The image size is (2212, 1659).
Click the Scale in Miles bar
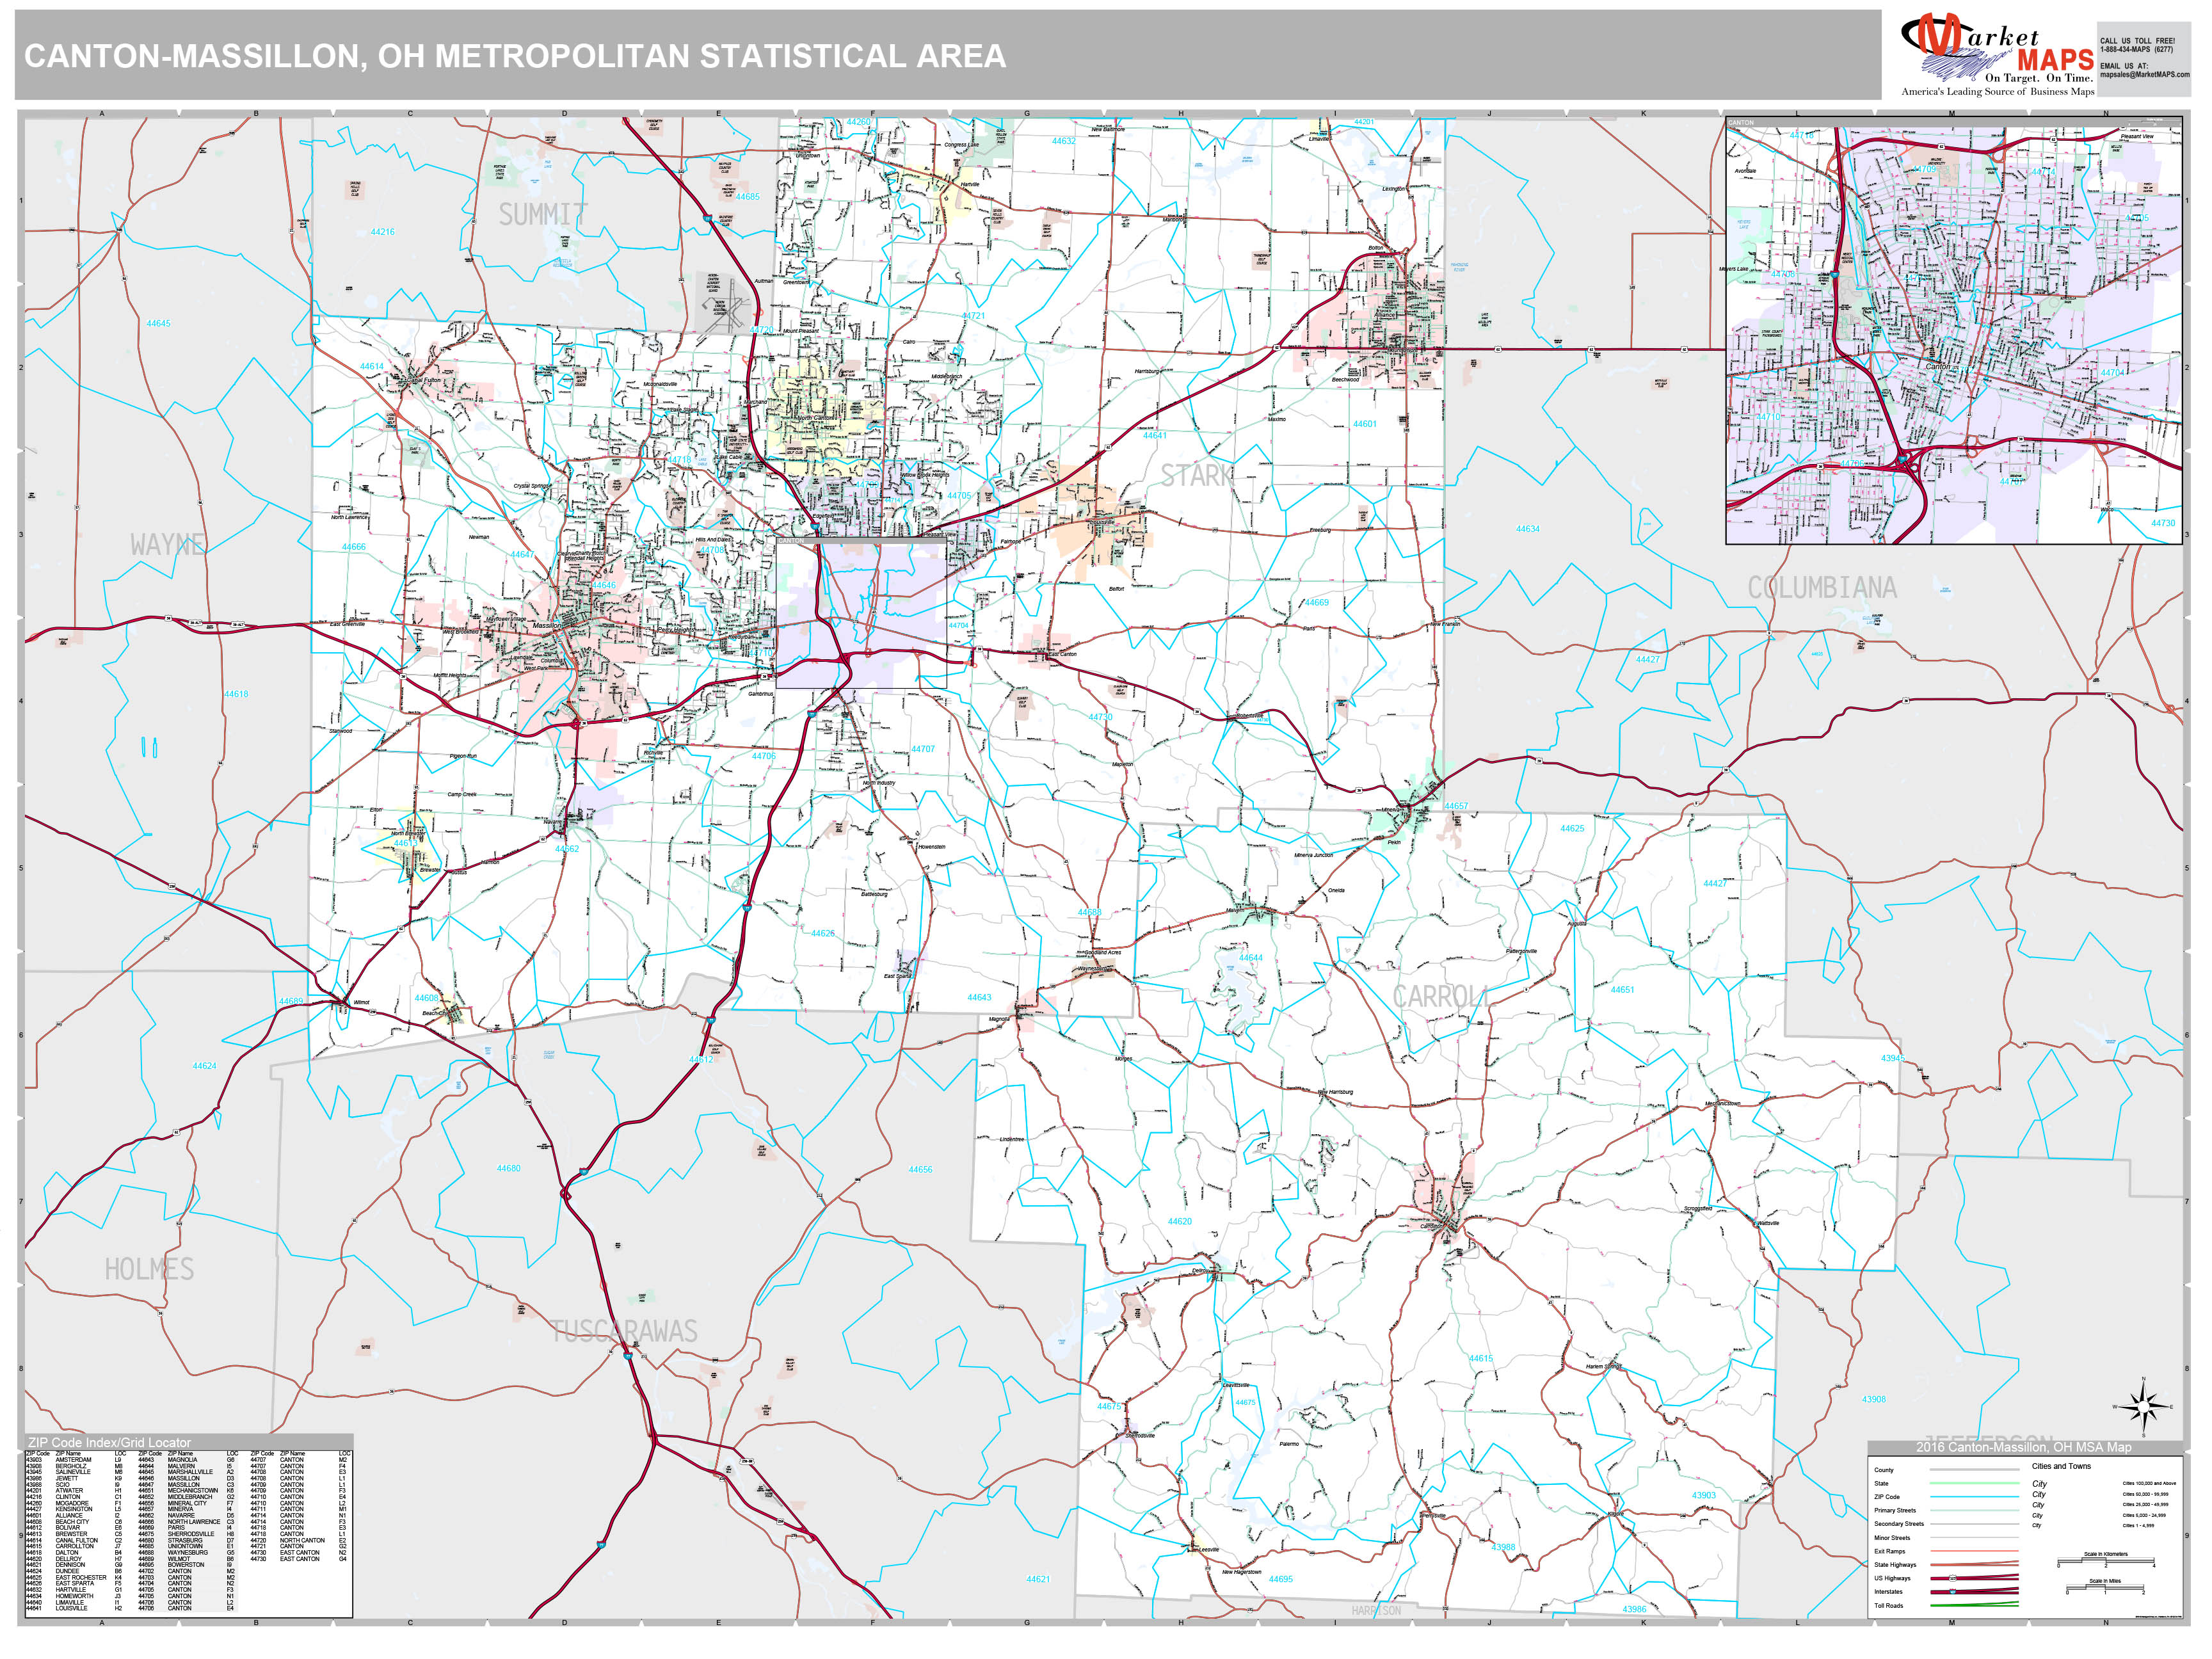coord(2105,1587)
